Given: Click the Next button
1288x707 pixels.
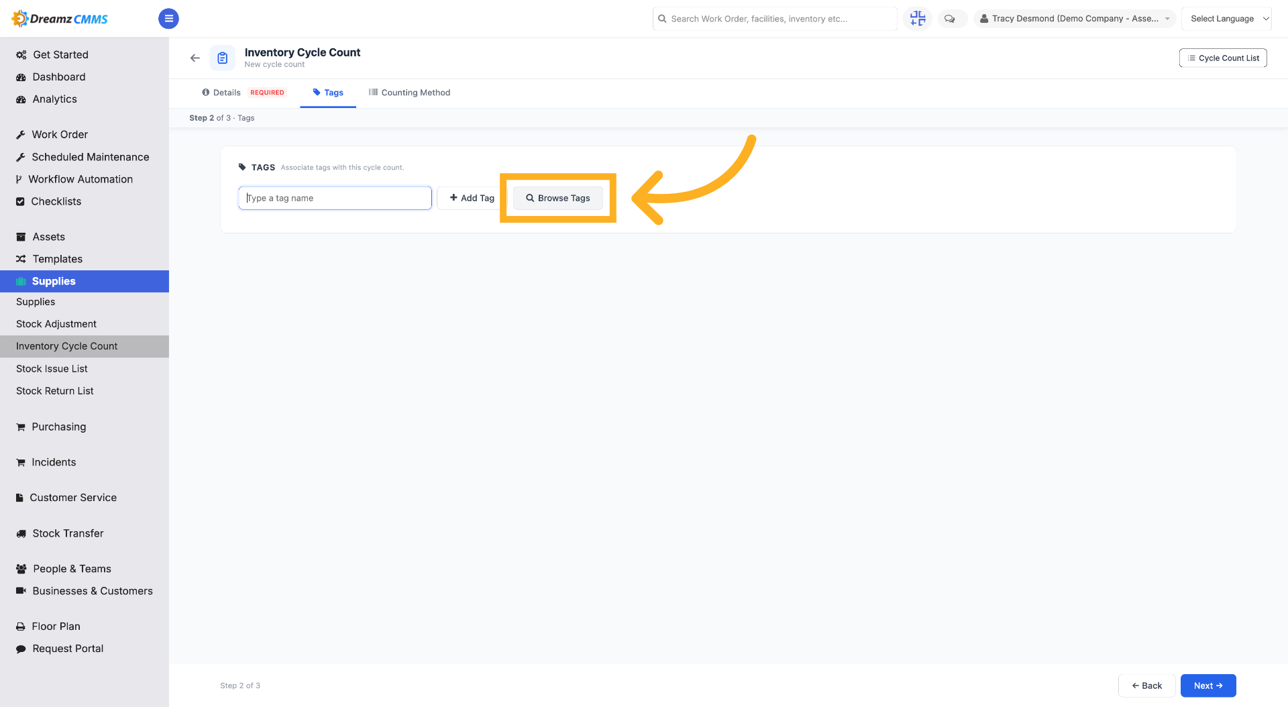Looking at the screenshot, I should (x=1208, y=686).
